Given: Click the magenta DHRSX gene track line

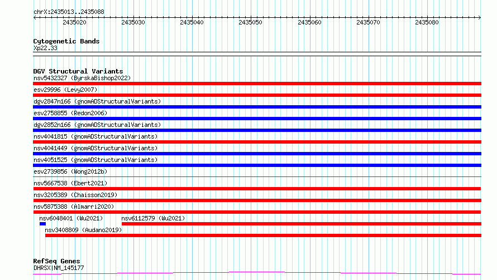Looking at the screenshot, I should [x=257, y=273].
